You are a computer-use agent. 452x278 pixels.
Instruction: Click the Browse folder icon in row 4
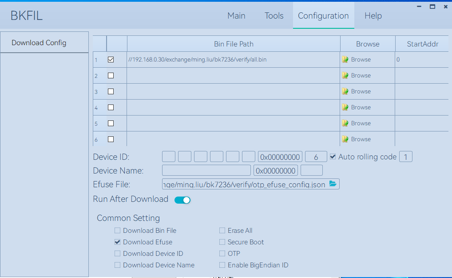tap(345, 108)
